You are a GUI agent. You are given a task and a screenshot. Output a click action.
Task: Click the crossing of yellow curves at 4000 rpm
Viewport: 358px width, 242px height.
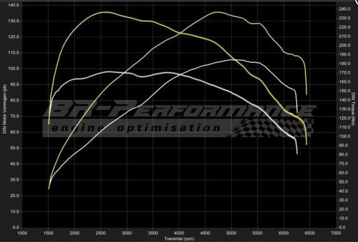[180, 33]
